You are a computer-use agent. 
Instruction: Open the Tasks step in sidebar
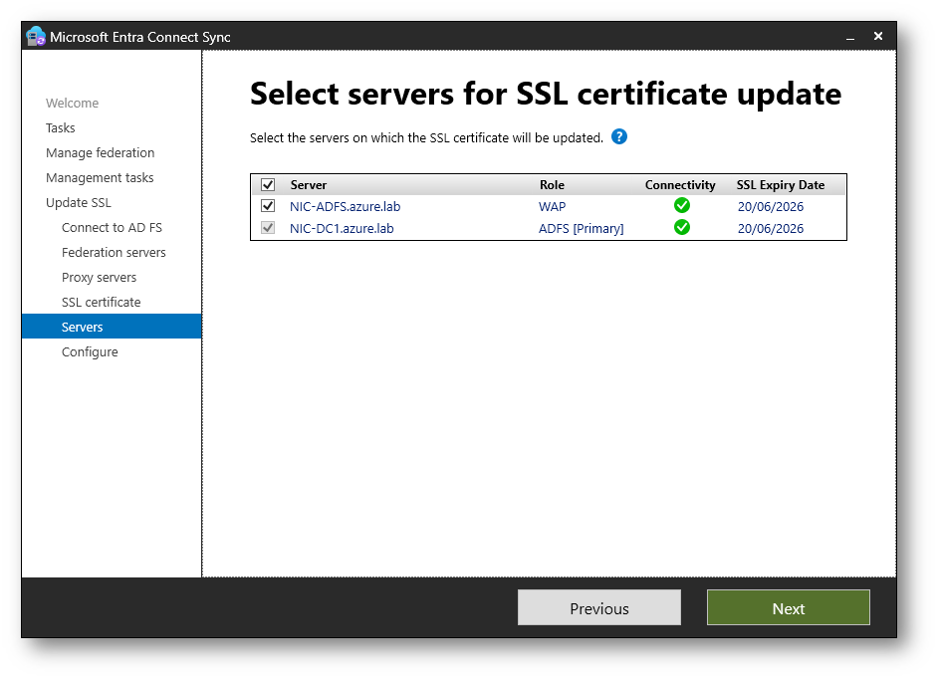pyautogui.click(x=61, y=128)
